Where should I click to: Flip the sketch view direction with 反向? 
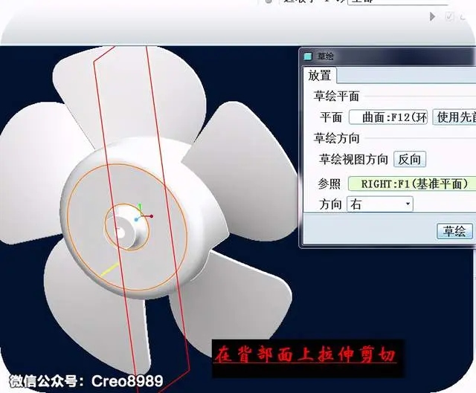point(410,159)
